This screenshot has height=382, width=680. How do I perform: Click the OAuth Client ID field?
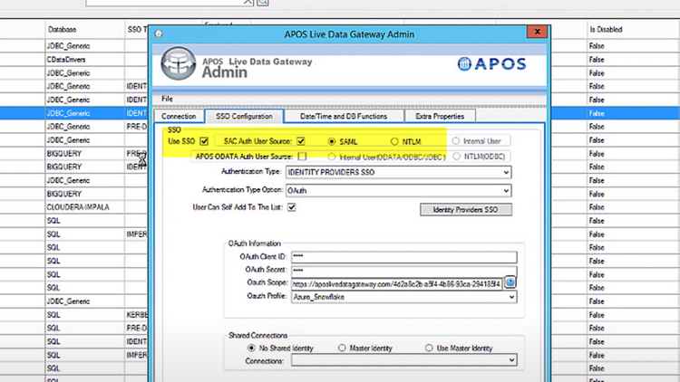(403, 257)
